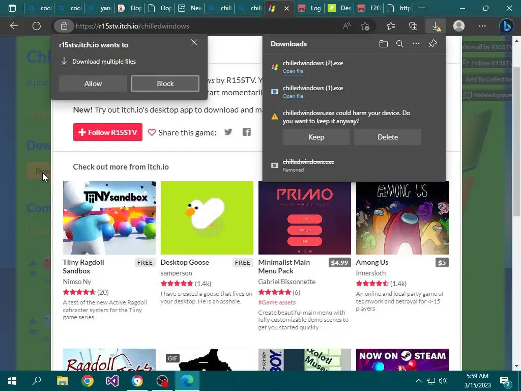Open the tab actions menu icon
The width and height of the screenshot is (521, 391).
pyautogui.click(x=12, y=8)
